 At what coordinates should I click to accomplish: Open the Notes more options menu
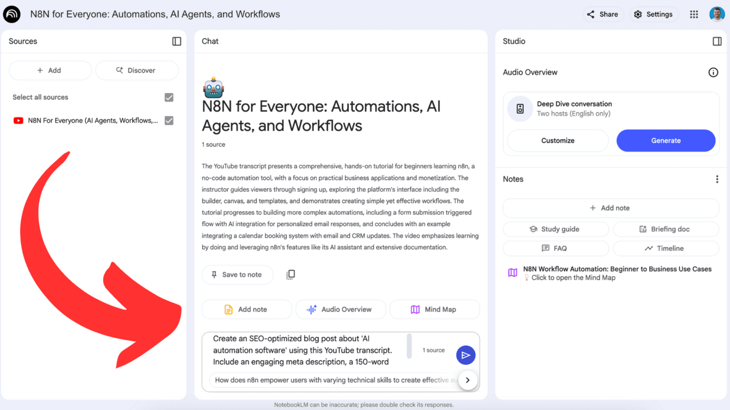click(717, 179)
